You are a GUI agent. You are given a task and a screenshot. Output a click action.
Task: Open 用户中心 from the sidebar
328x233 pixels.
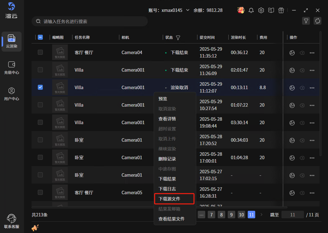[12, 94]
